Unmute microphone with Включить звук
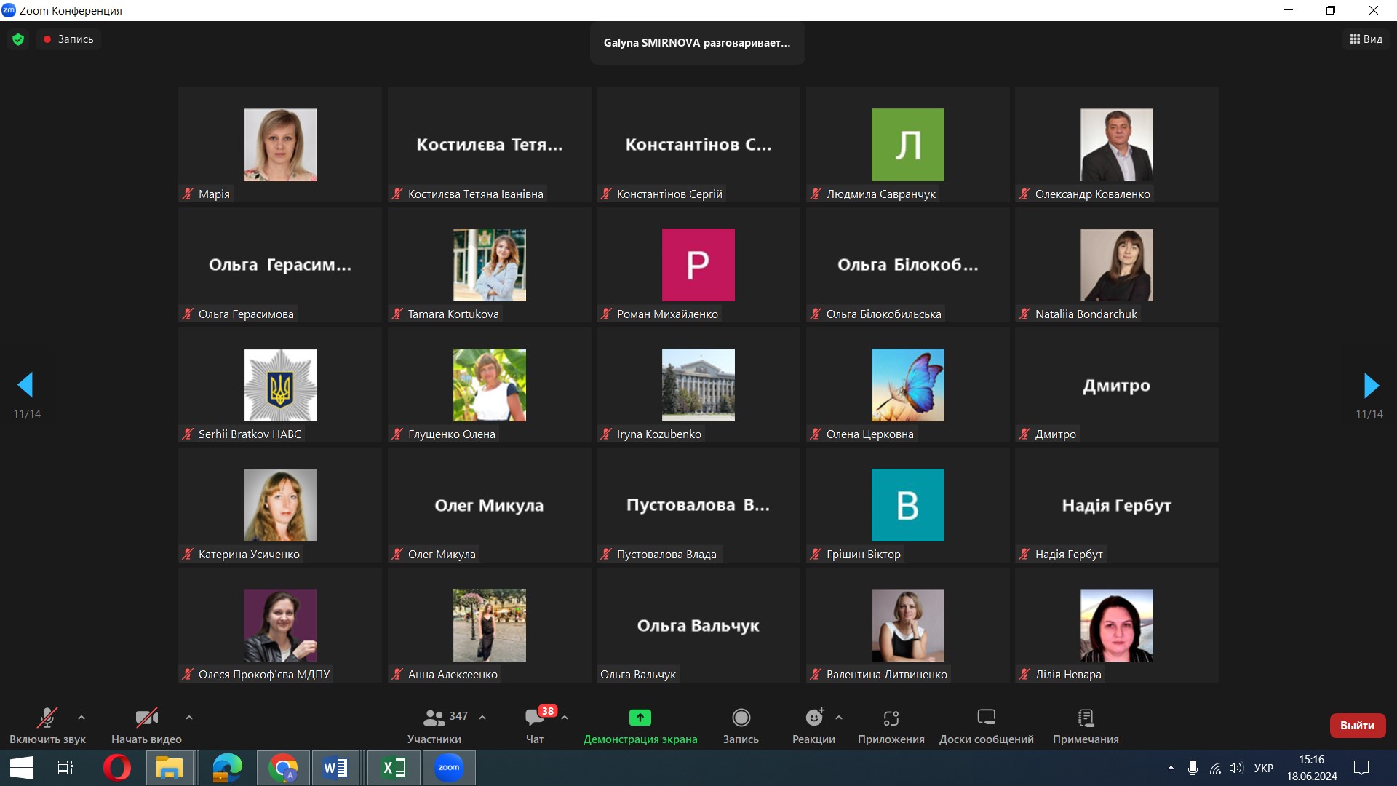 point(47,718)
